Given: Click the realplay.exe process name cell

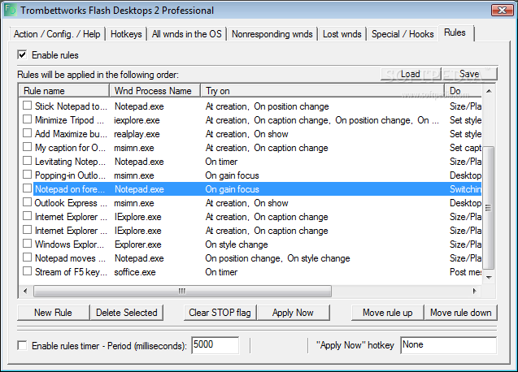Looking at the screenshot, I should pyautogui.click(x=137, y=134).
